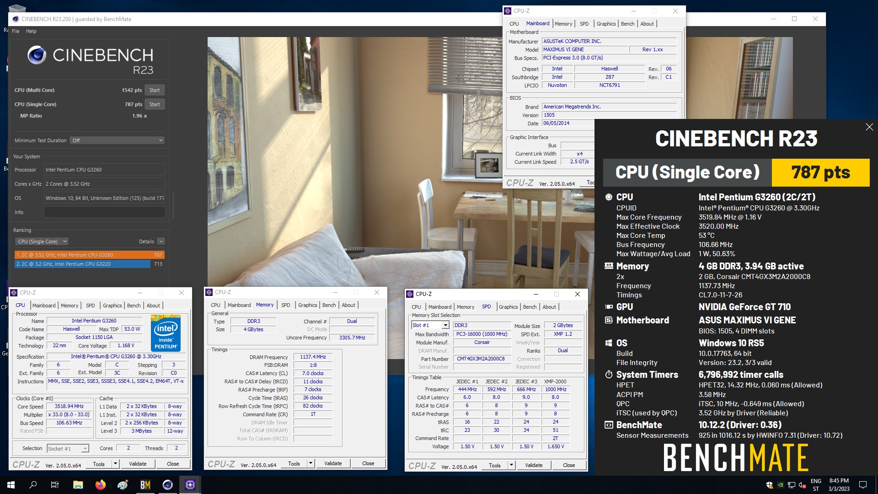Click the network tray icon
Viewport: 878px width, 494px height.
tap(791, 485)
